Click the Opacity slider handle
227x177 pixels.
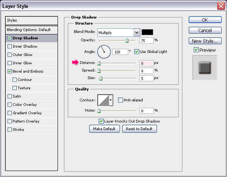[x=127, y=40]
